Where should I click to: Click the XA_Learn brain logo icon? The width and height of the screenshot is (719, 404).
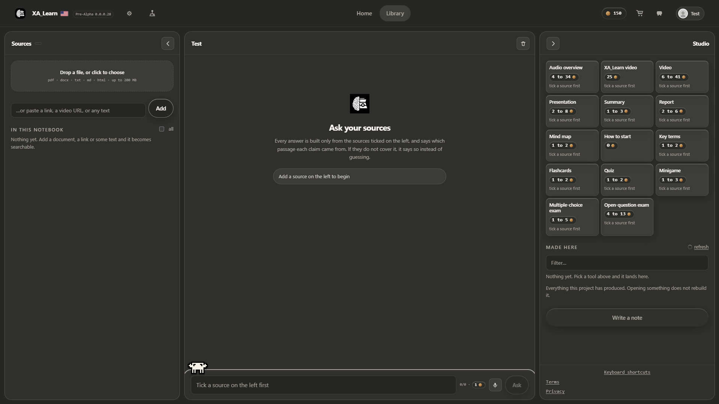point(20,13)
